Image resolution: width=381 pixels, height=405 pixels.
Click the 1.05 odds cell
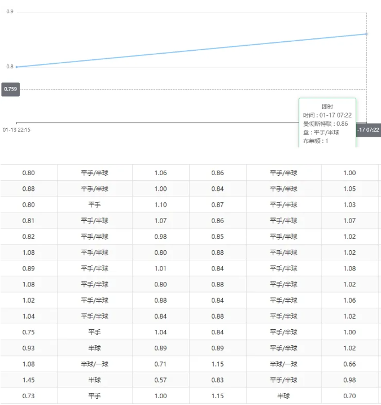click(349, 189)
